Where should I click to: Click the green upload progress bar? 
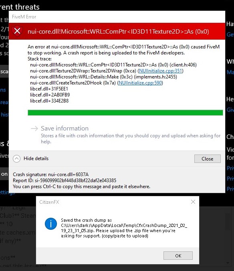[125, 112]
